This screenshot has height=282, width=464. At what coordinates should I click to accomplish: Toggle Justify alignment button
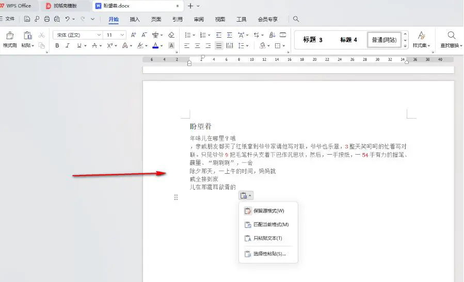click(219, 45)
